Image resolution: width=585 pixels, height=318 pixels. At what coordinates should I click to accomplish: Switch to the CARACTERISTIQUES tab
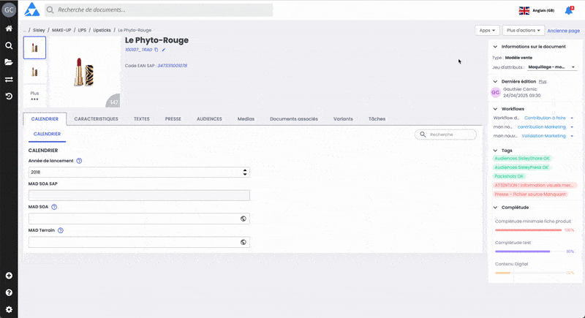[x=97, y=119]
